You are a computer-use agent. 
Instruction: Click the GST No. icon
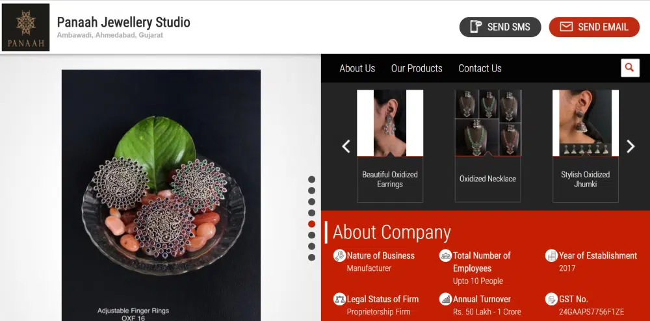pyautogui.click(x=551, y=299)
